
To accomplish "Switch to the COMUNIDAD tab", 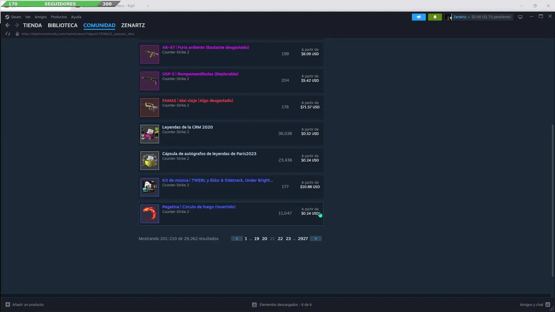I will (99, 25).
